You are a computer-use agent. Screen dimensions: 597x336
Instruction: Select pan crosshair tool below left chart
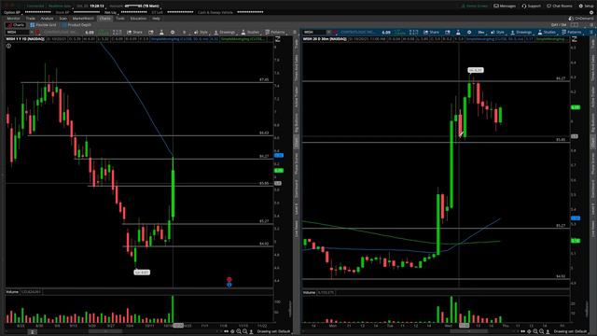(x=232, y=332)
